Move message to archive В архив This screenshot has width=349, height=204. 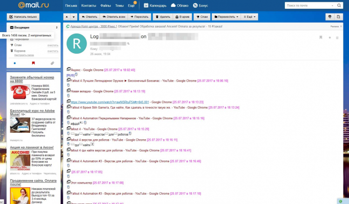182,17
